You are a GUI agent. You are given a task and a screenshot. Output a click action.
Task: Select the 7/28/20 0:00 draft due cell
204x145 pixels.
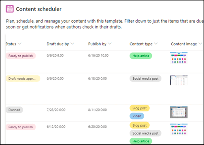[56, 110]
